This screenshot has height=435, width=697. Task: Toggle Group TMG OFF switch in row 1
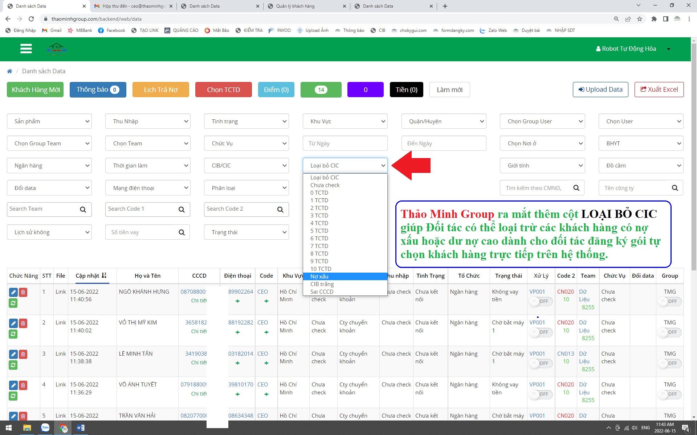669,301
